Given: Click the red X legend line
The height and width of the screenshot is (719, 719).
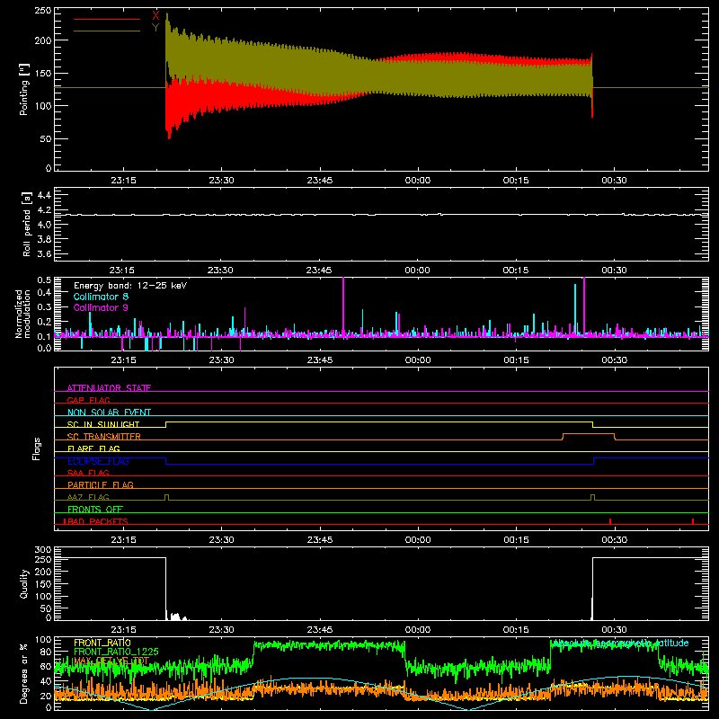Looking at the screenshot, I should 107,19.
